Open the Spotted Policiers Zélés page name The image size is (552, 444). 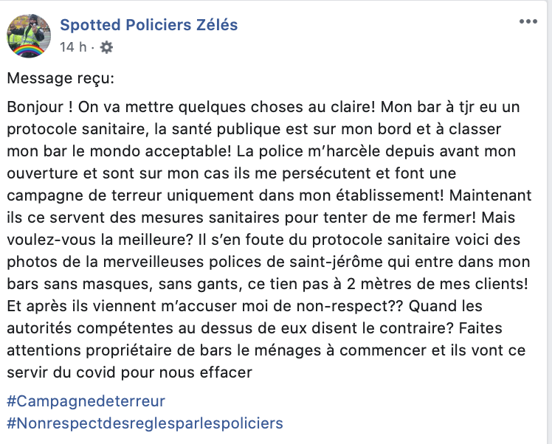pos(149,25)
